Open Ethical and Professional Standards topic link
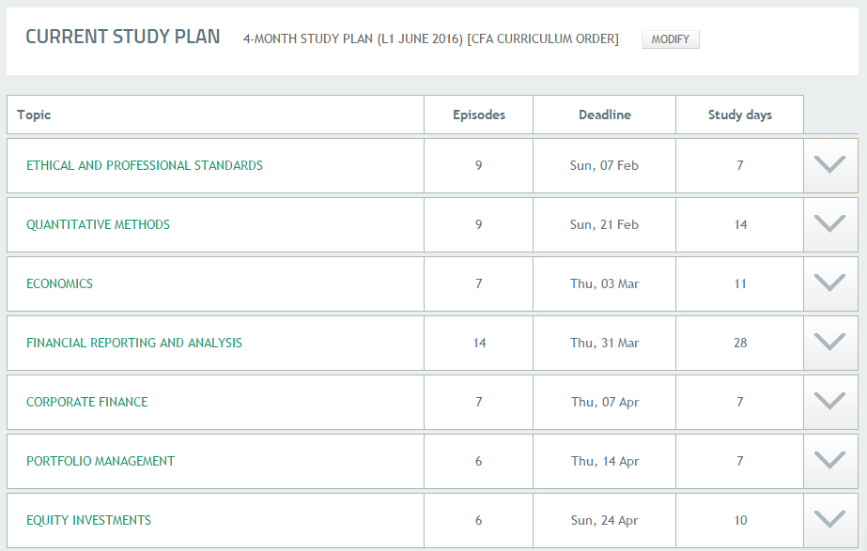The image size is (867, 551). (x=145, y=165)
